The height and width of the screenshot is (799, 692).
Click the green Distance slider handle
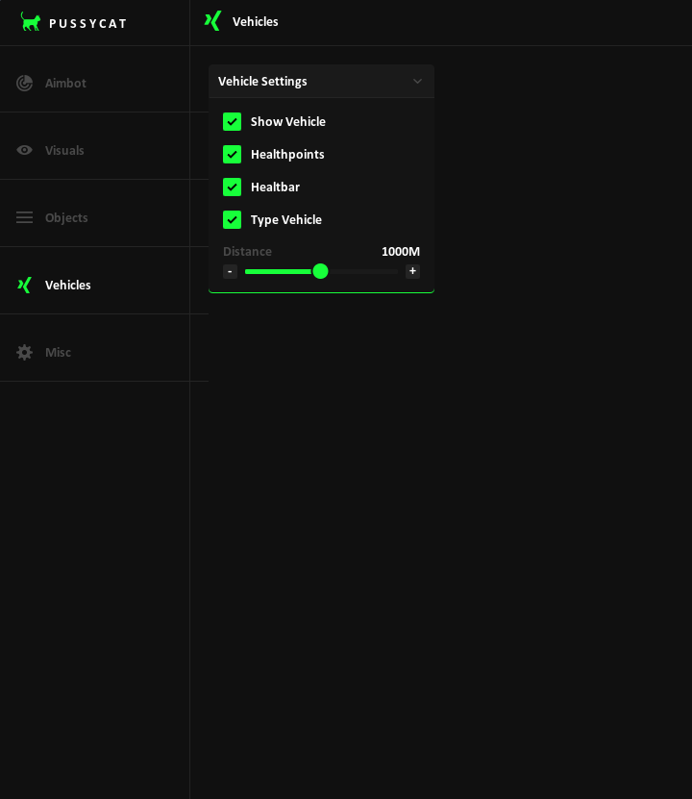pos(320,271)
